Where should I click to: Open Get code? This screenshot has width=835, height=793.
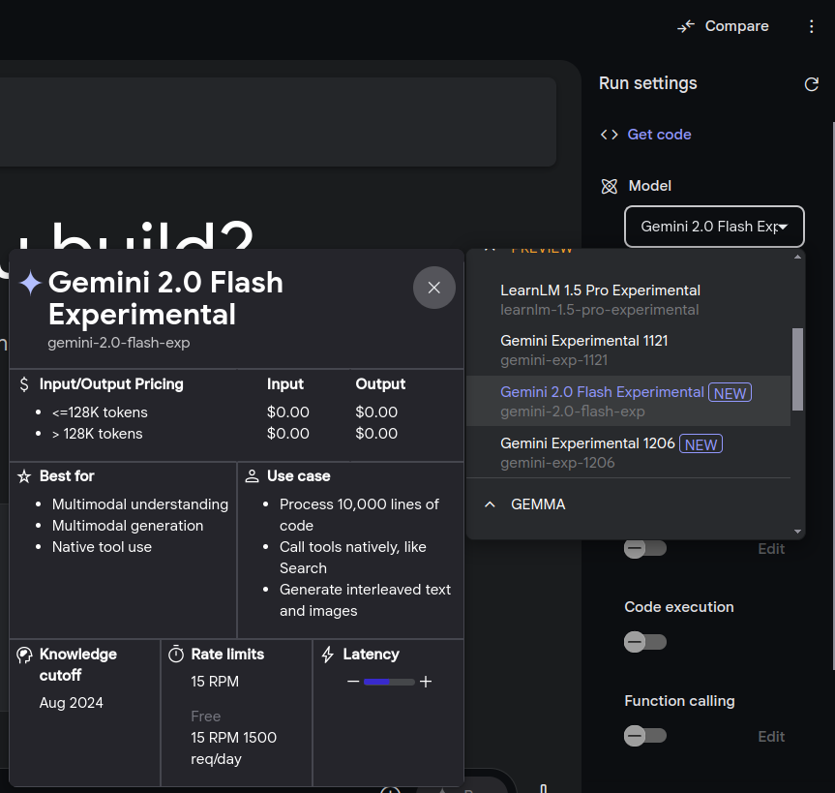pyautogui.click(x=658, y=135)
